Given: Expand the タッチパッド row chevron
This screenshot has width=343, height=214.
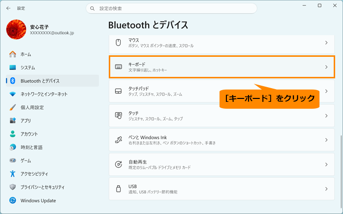Looking at the screenshot, I should click(x=326, y=91).
